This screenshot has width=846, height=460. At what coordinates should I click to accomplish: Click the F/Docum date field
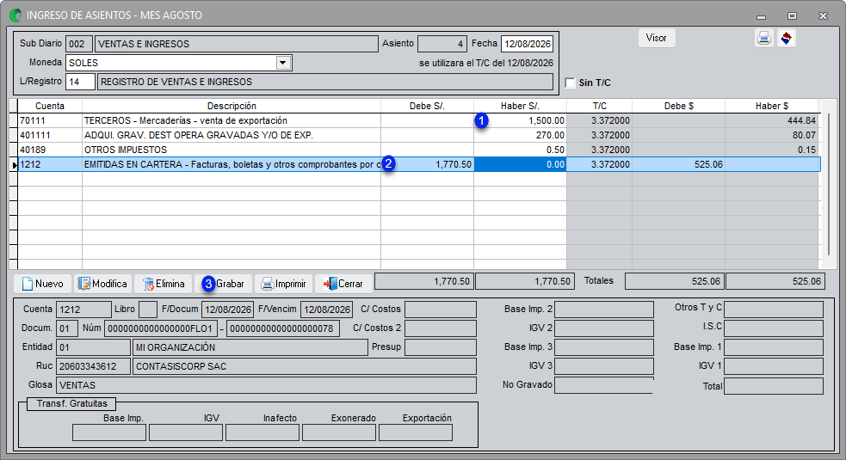coord(228,310)
